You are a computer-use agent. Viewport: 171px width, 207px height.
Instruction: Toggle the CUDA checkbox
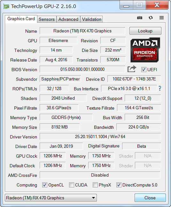tap(72, 185)
